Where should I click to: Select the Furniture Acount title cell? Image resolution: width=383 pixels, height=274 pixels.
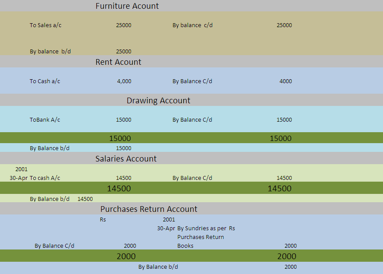tap(127, 6)
